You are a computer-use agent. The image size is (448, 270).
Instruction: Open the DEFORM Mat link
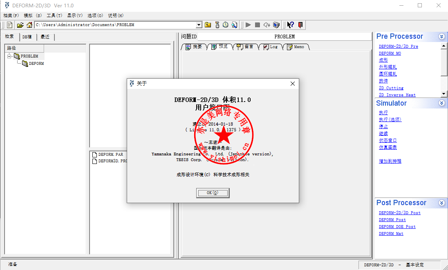pos(391,234)
